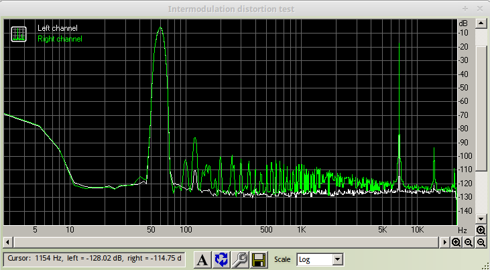Click the horizontal scrollbar right arrow
Viewport: 490px width, 270px height.
(444, 242)
